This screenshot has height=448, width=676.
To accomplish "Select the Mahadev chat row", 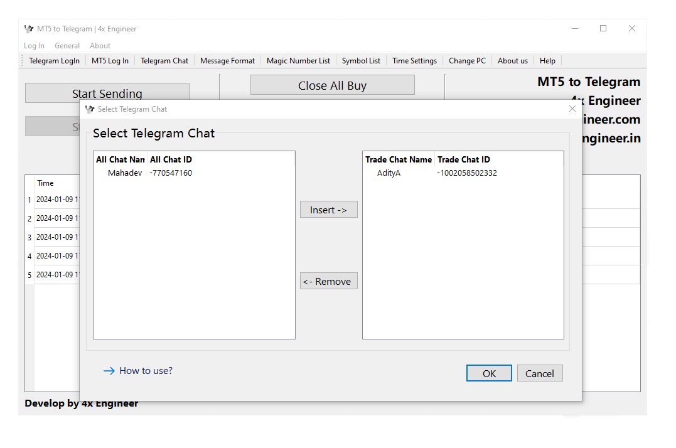I will point(194,173).
